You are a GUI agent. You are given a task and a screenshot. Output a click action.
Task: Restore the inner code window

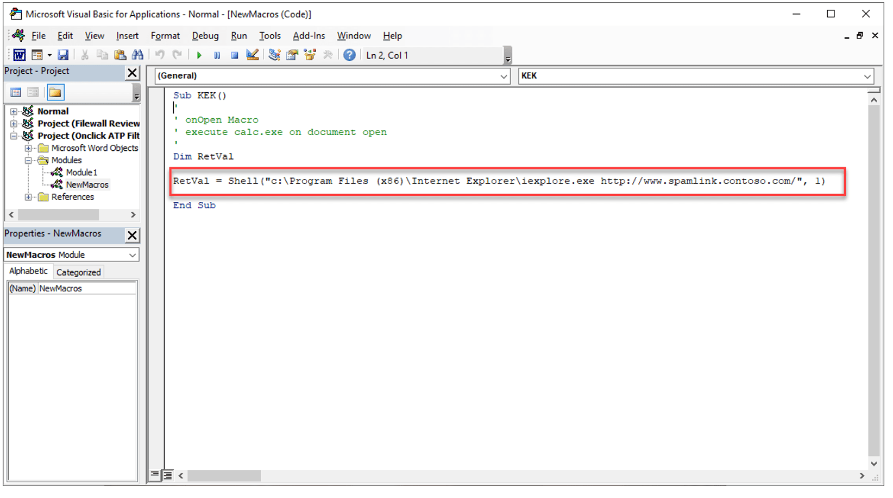[x=859, y=36]
